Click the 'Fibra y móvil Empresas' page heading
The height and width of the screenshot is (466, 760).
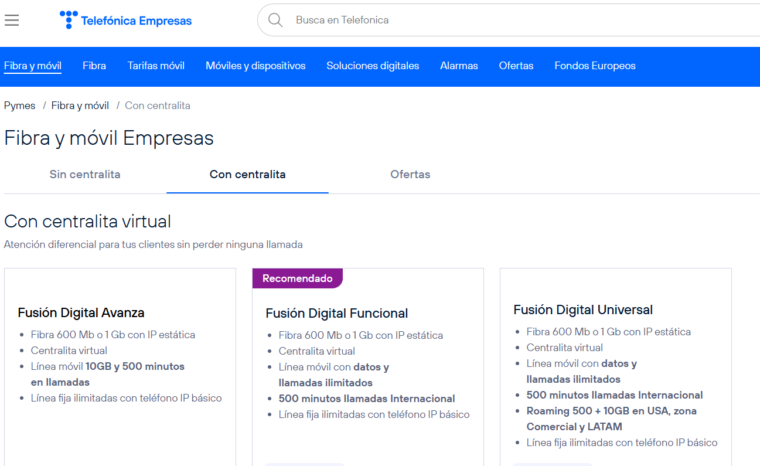[x=109, y=138]
